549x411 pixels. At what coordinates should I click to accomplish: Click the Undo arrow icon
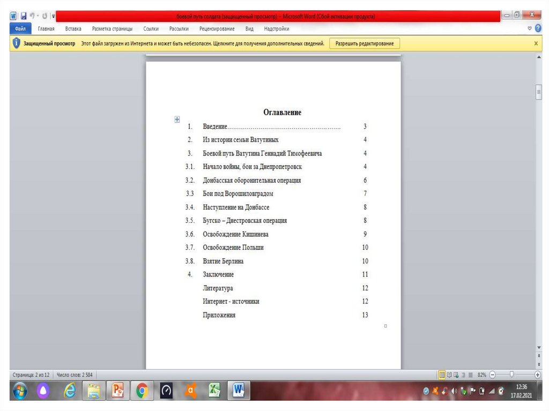32,16
